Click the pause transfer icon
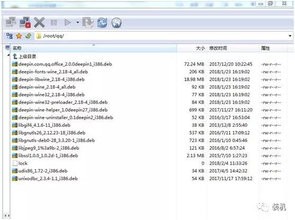The width and height of the screenshot is (295, 220). point(53,23)
